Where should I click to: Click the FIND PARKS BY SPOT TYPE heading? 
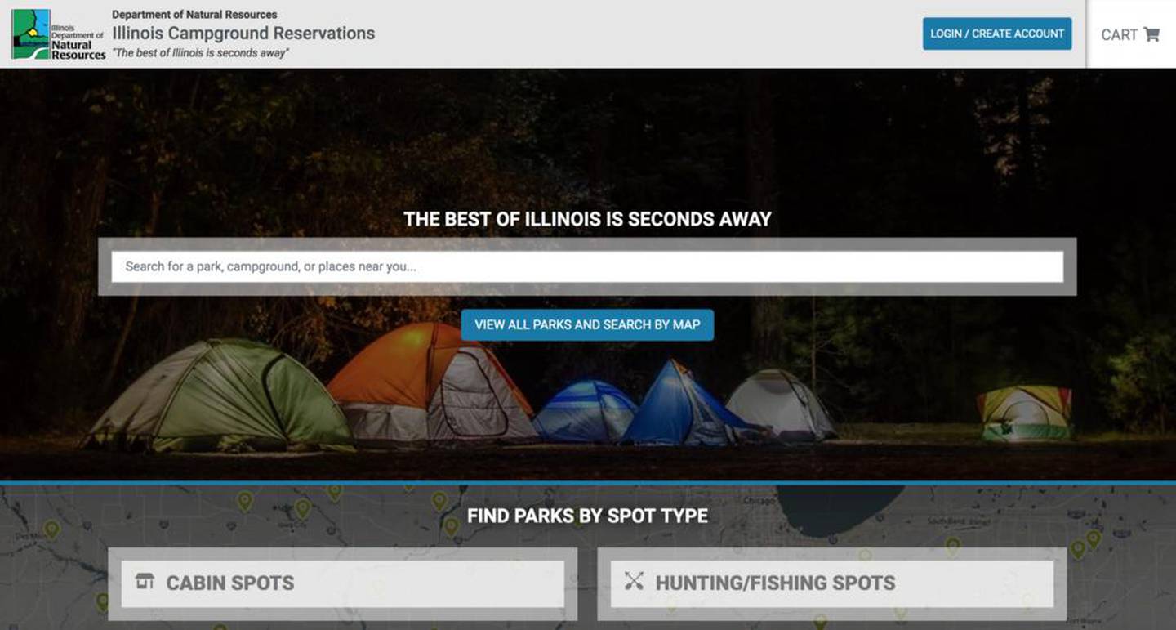click(587, 516)
